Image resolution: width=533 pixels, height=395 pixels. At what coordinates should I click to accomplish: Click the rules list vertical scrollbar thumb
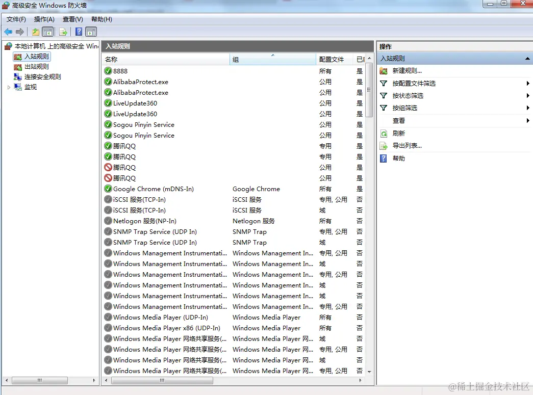[x=369, y=90]
